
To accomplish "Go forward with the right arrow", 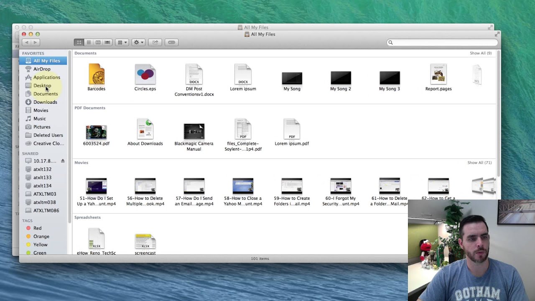I will pyautogui.click(x=36, y=42).
